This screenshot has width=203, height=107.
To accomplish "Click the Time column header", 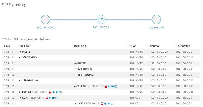I will (7, 46).
